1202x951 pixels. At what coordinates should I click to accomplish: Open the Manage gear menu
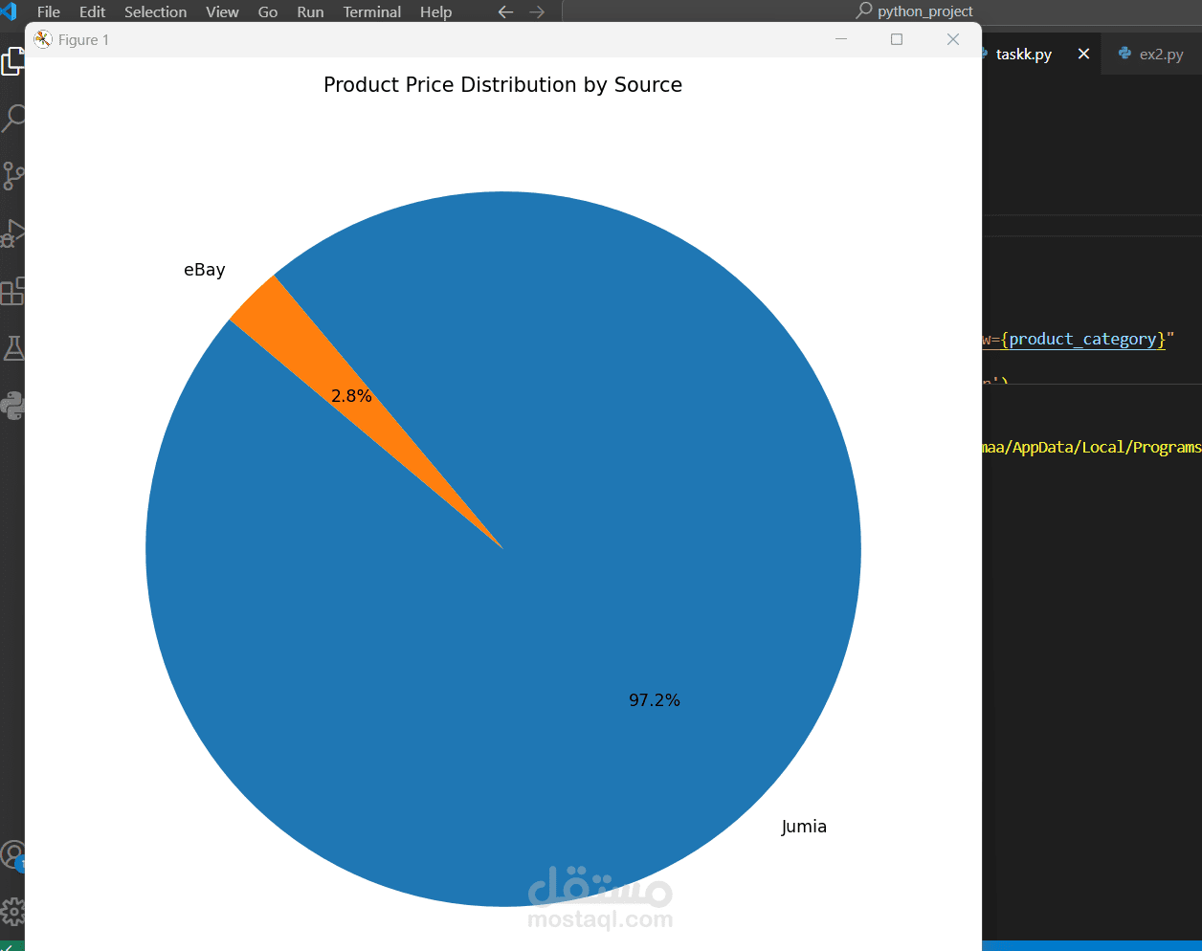pyautogui.click(x=12, y=911)
